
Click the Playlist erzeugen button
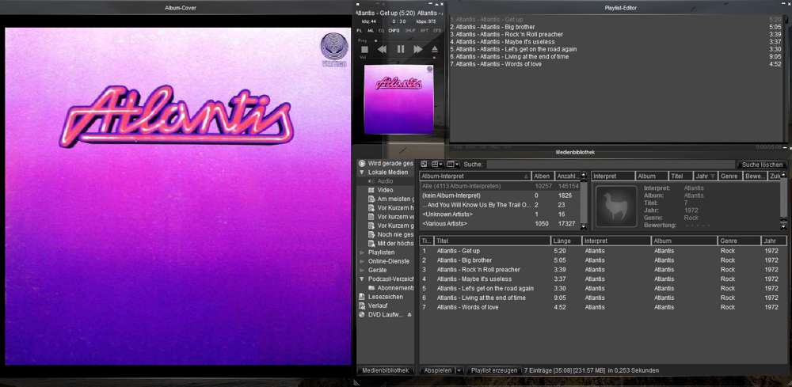(494, 370)
